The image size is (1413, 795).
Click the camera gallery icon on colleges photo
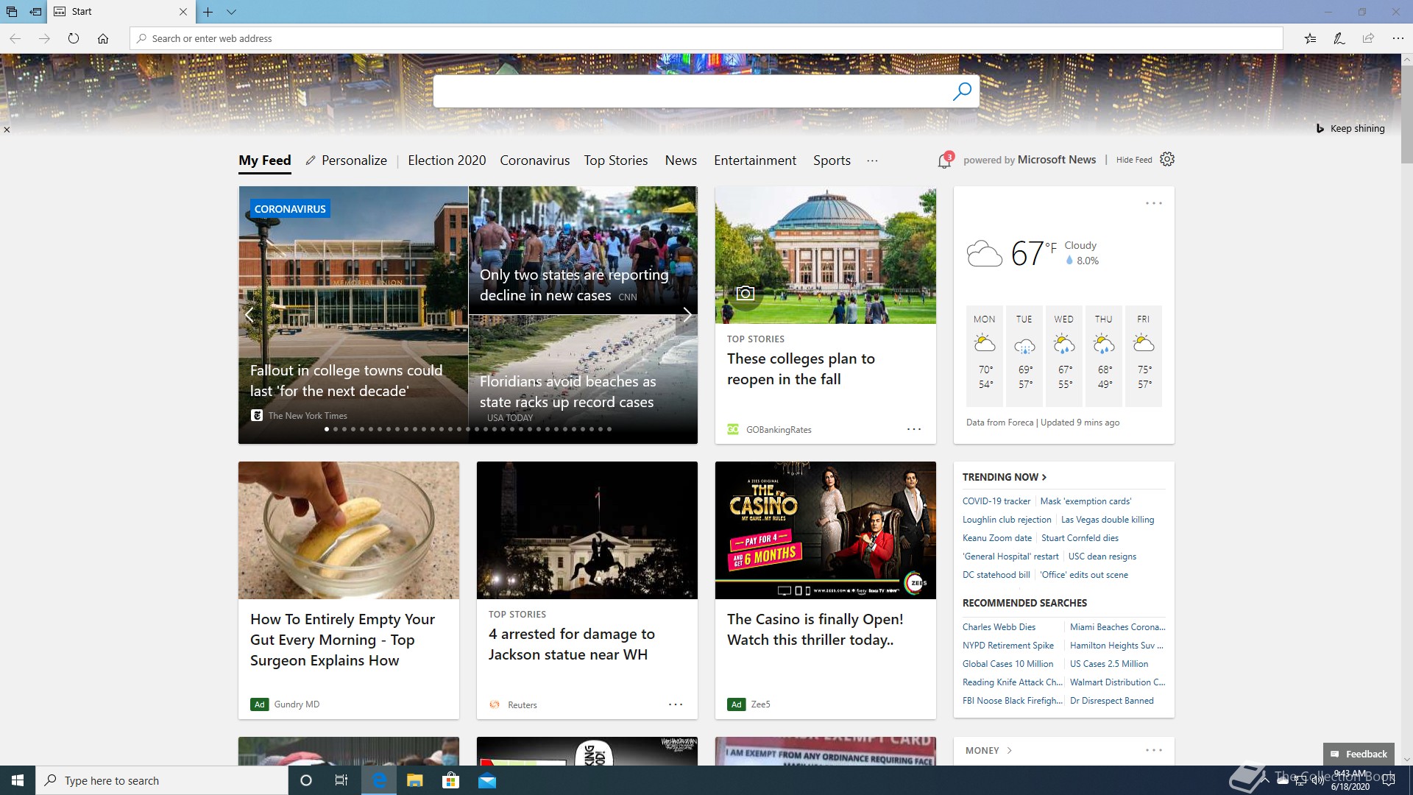click(x=746, y=293)
